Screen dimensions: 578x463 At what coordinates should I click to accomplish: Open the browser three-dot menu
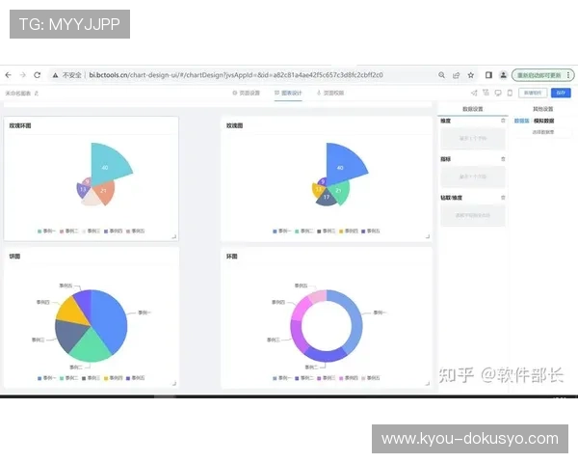(568, 75)
